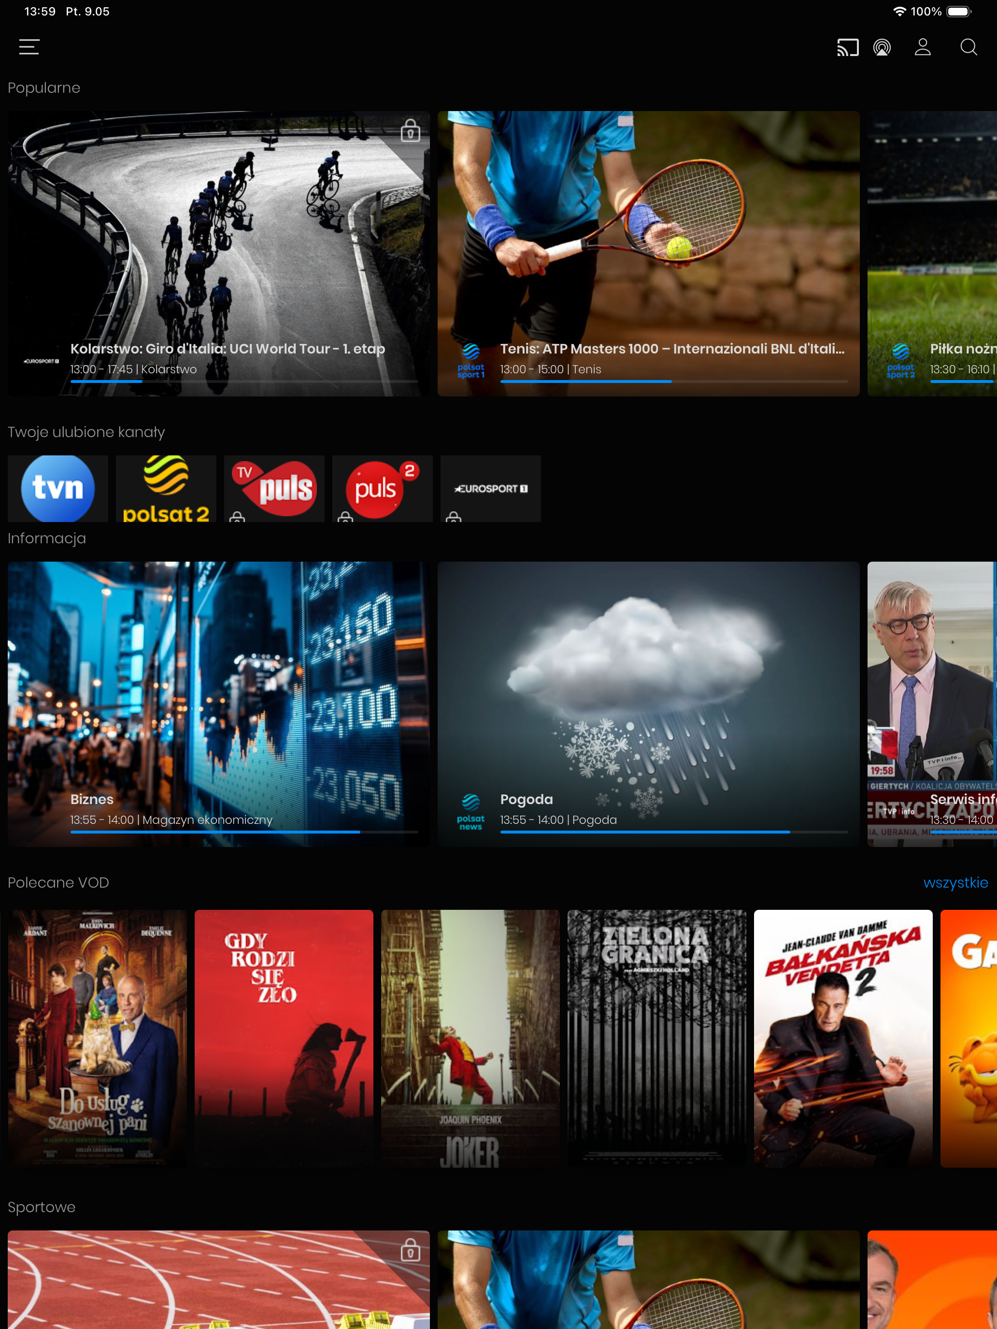
Task: Open the hamburger menu
Action: coord(29,47)
